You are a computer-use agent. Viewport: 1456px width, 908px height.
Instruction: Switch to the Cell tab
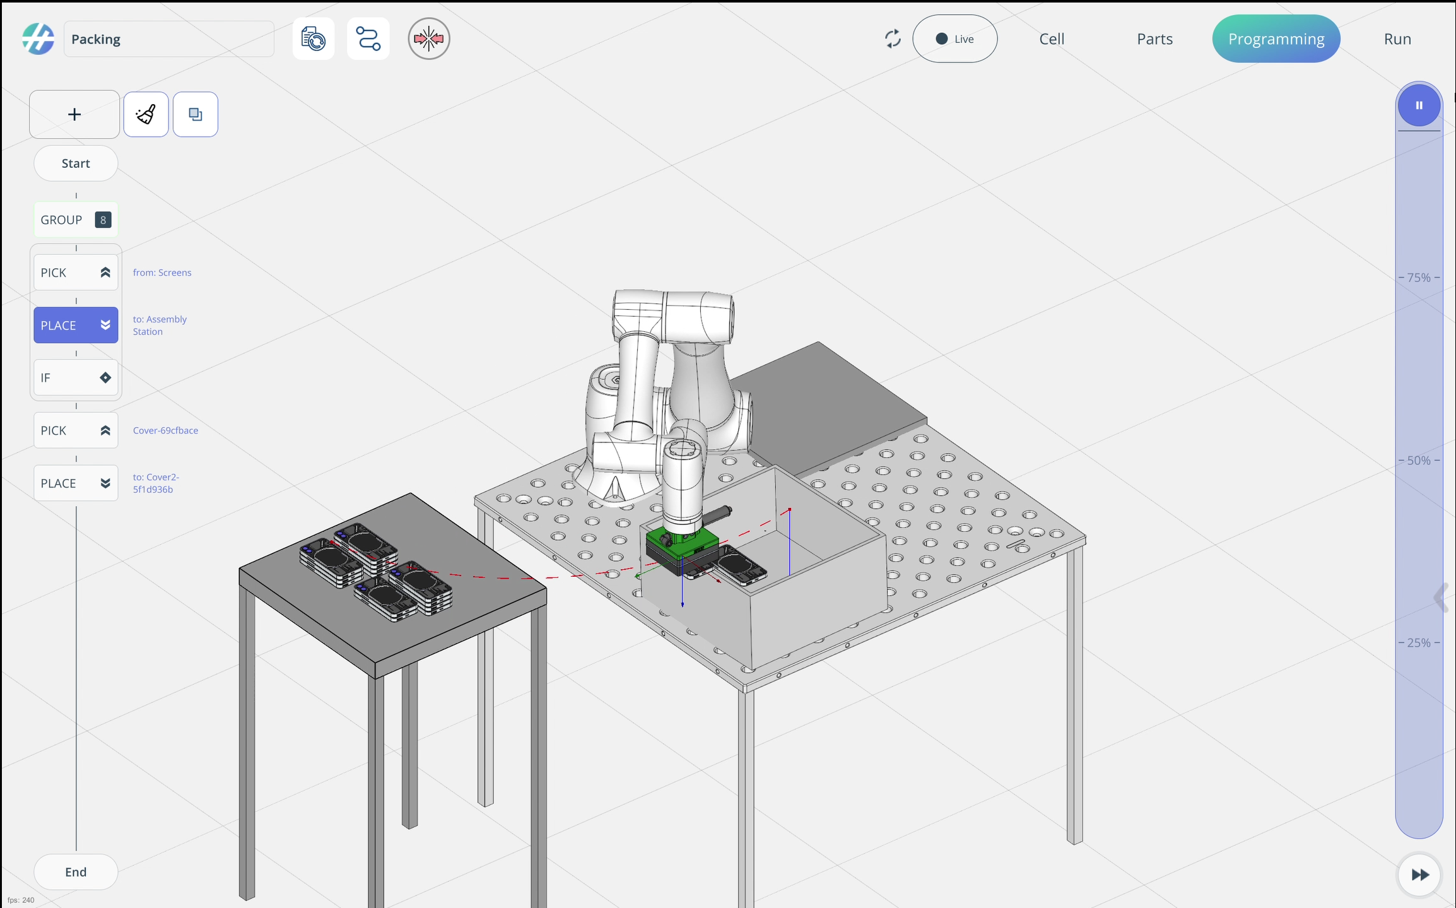pos(1052,39)
